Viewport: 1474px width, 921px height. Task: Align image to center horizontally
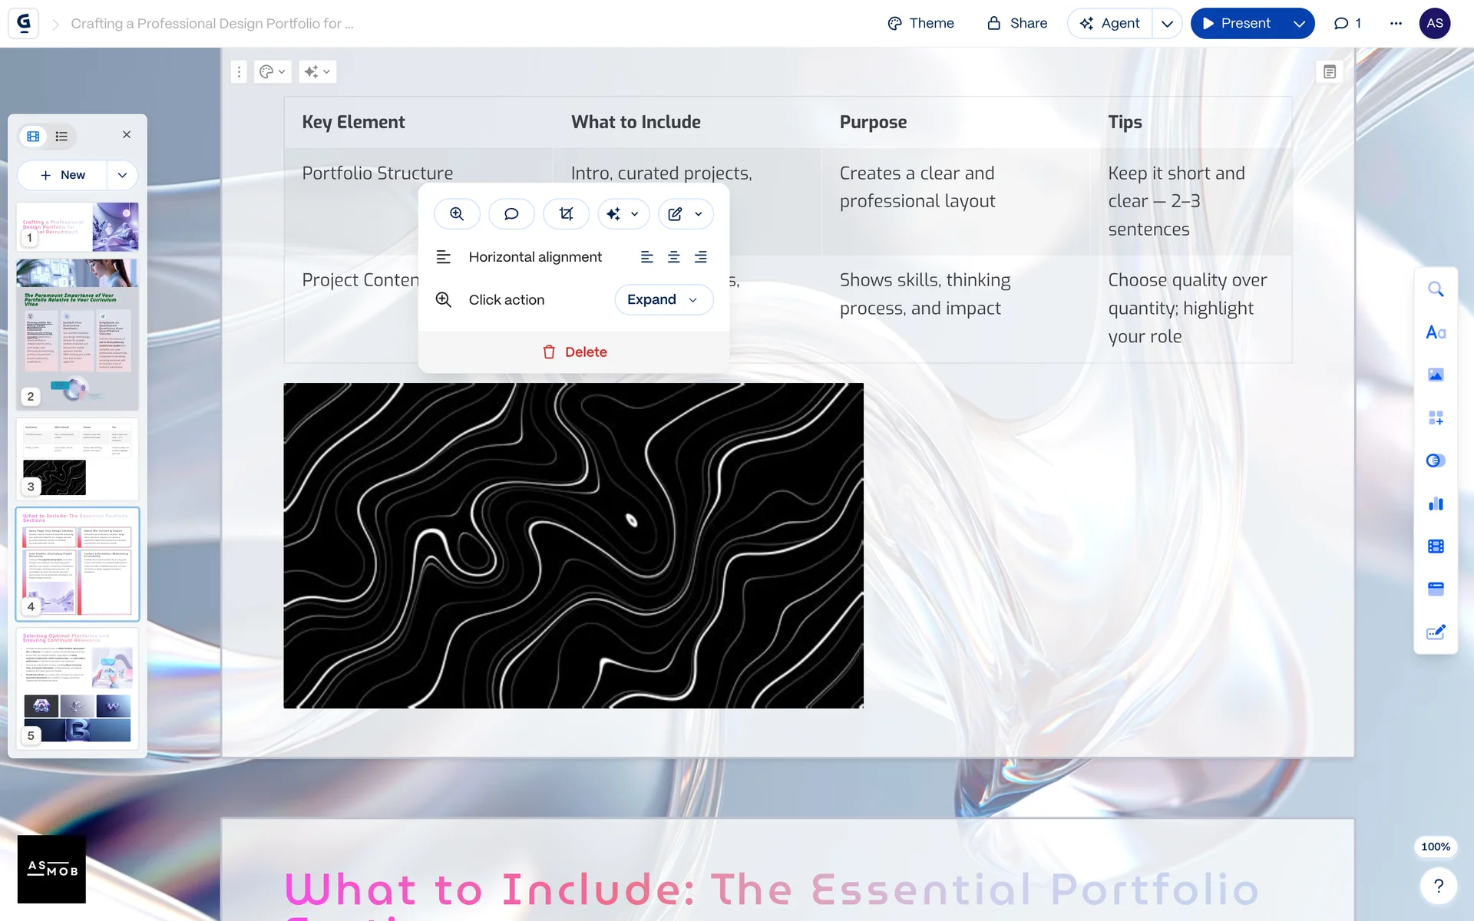point(673,257)
